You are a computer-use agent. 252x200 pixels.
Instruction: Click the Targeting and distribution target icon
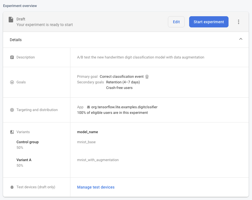tap(12, 110)
